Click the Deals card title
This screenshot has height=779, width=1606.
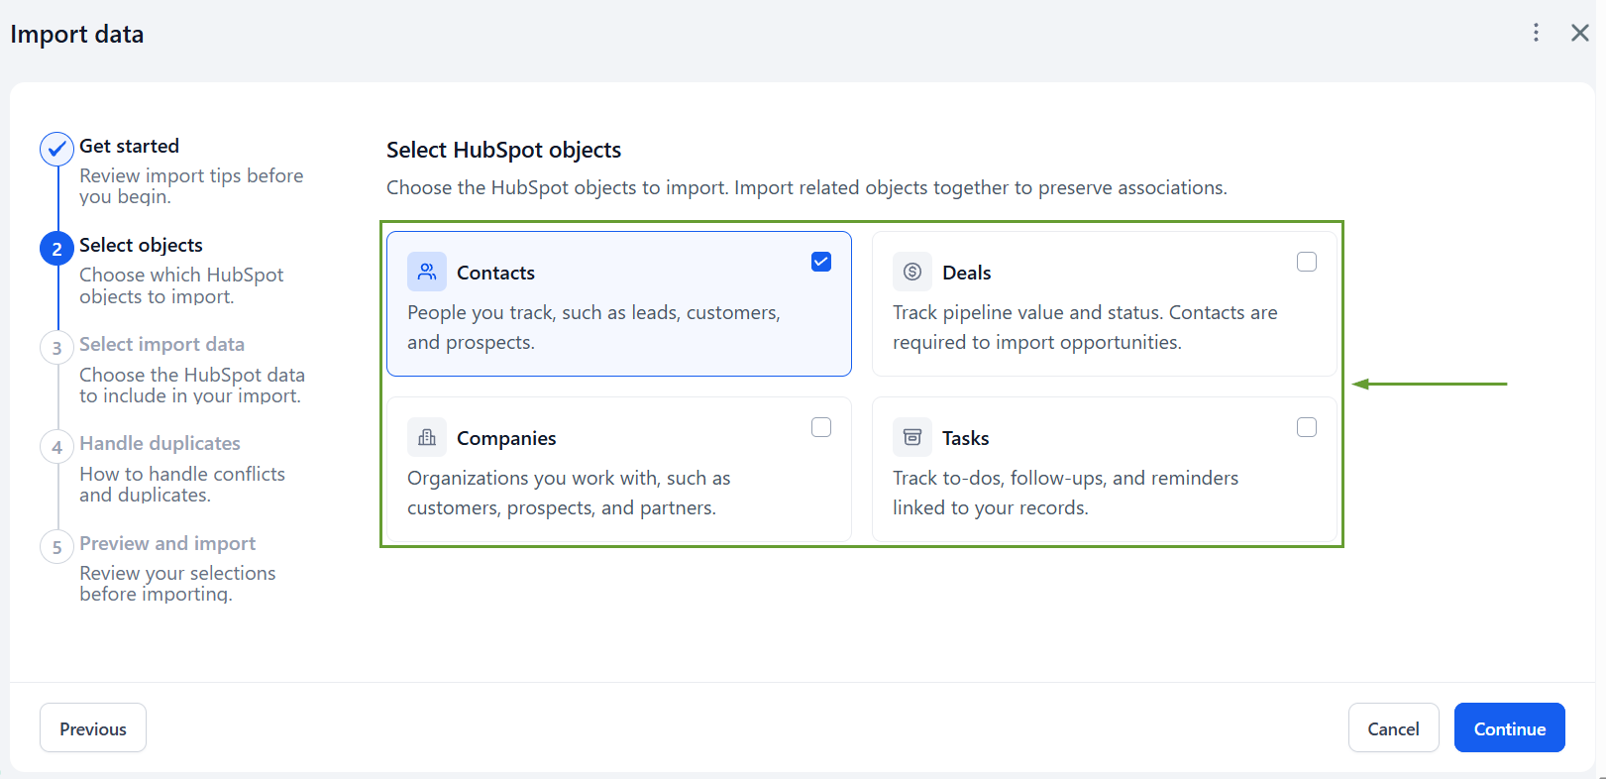tap(966, 273)
